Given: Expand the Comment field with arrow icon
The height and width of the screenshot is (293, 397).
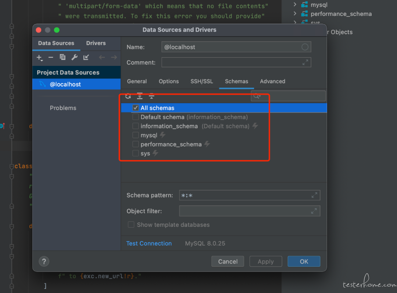Looking at the screenshot, I should (x=305, y=62).
